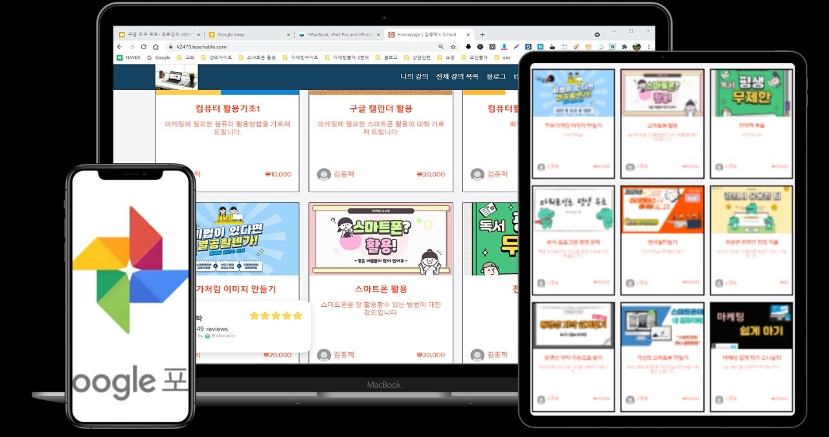Bookmark page with star icon
The image size is (829, 437).
tap(453, 47)
